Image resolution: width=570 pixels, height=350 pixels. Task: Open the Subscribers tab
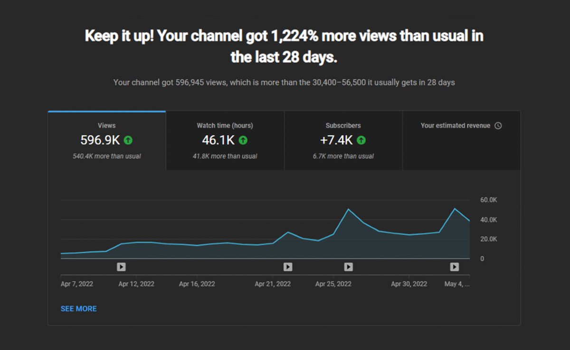tap(343, 140)
